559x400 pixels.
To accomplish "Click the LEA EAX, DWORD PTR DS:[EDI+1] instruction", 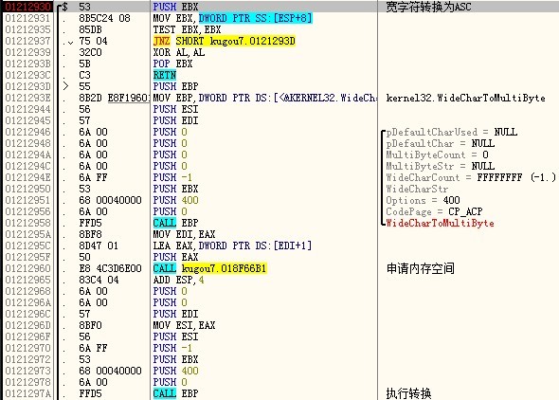I will coord(232,246).
